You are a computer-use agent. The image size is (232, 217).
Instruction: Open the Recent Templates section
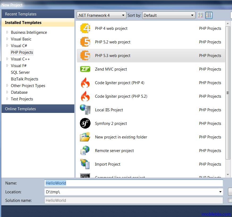click(x=21, y=14)
